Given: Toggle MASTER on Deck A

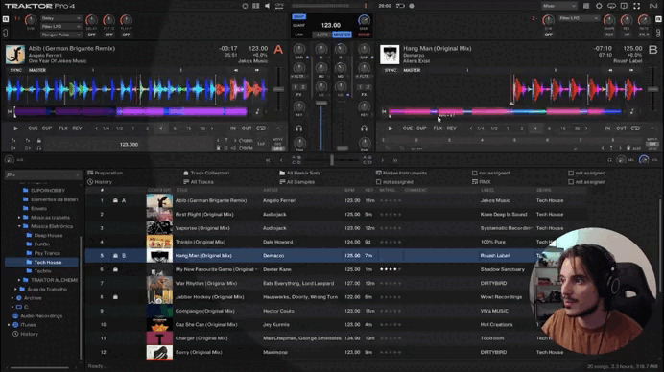Looking at the screenshot, I should (x=37, y=70).
